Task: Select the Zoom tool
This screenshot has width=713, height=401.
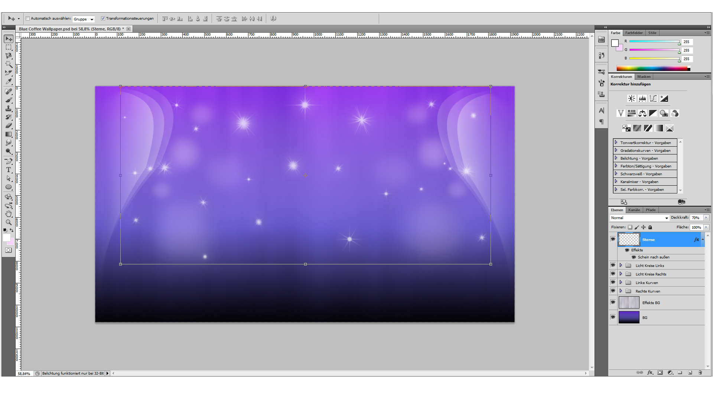Action: coord(9,222)
